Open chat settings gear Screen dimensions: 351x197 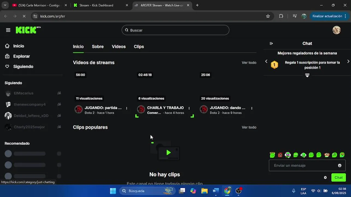tap(325, 178)
